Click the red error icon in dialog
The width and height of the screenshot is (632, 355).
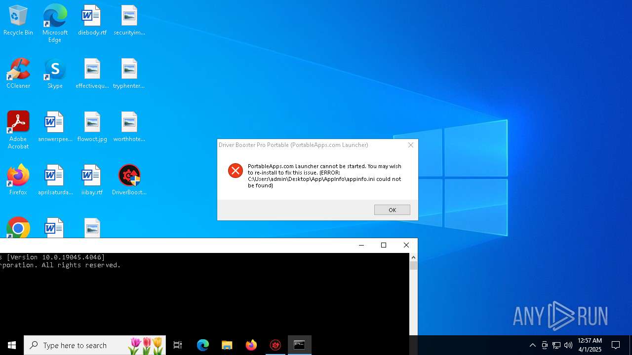pyautogui.click(x=235, y=171)
